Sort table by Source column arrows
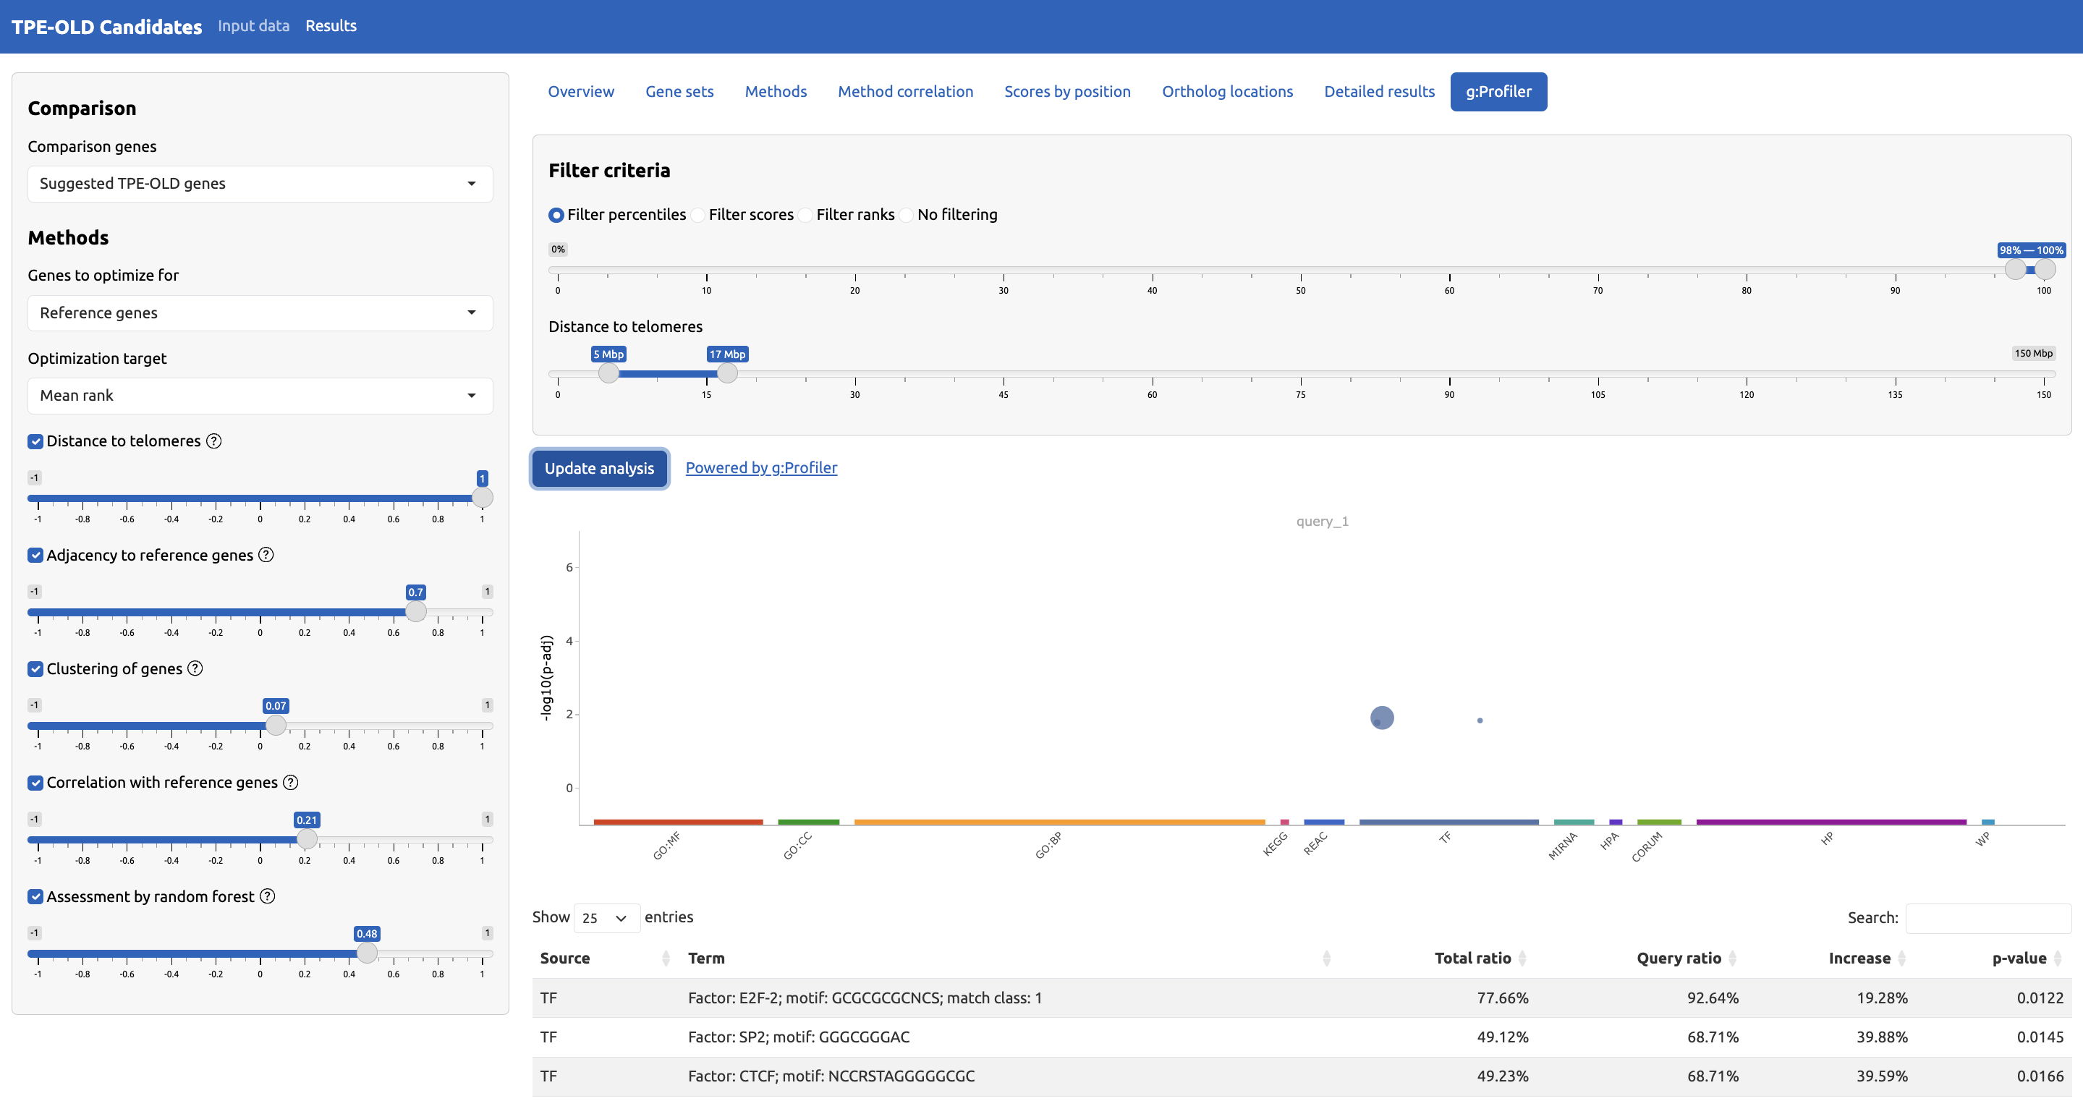Screen dimensions: 2083x1101 [666, 958]
